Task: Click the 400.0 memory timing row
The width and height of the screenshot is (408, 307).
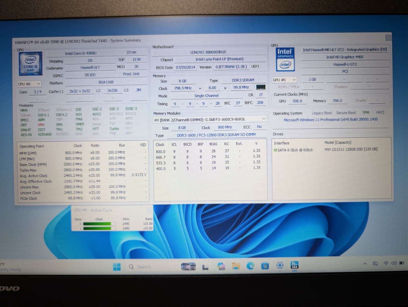Action: [x=211, y=168]
